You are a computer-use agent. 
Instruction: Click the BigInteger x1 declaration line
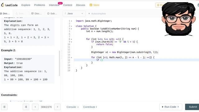pos(125,52)
